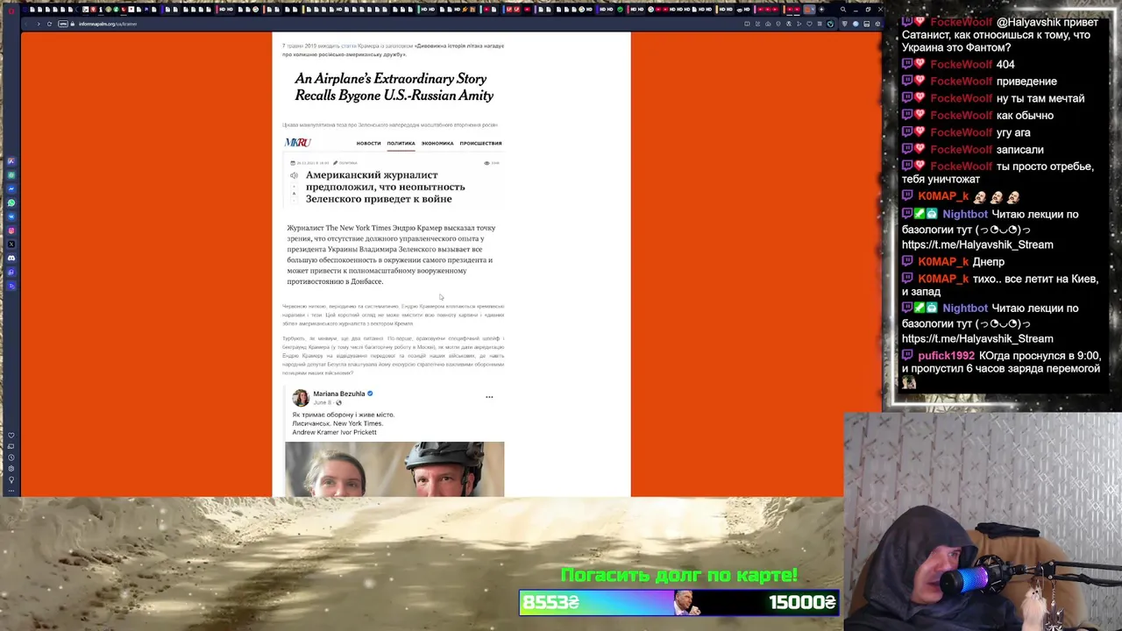Click the green extension icon in toolbar

(830, 24)
